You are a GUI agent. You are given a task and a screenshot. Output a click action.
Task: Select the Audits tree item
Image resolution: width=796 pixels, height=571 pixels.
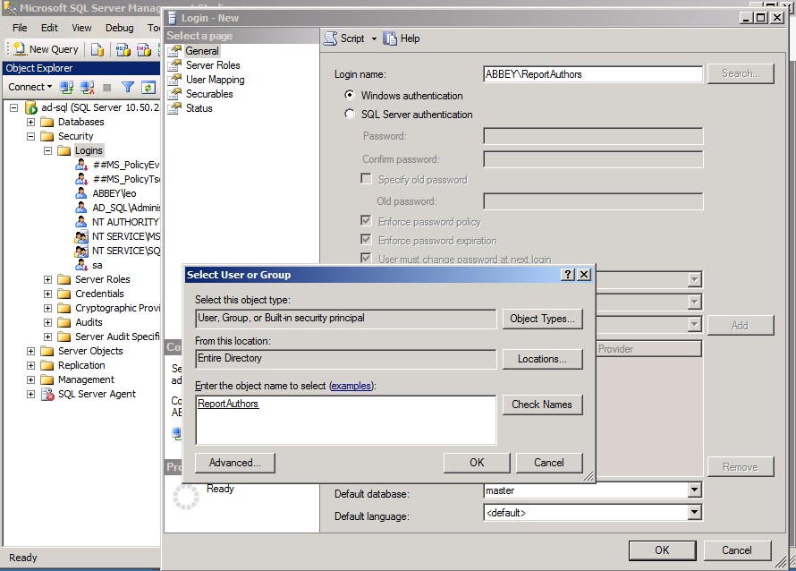coord(89,322)
